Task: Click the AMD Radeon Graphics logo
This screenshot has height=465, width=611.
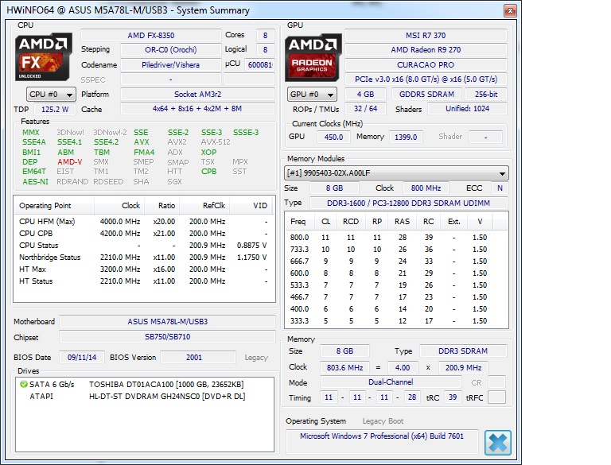Action: coord(313,57)
